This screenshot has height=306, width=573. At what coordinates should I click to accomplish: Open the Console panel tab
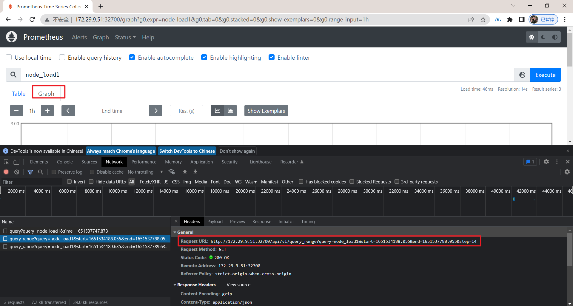point(65,162)
